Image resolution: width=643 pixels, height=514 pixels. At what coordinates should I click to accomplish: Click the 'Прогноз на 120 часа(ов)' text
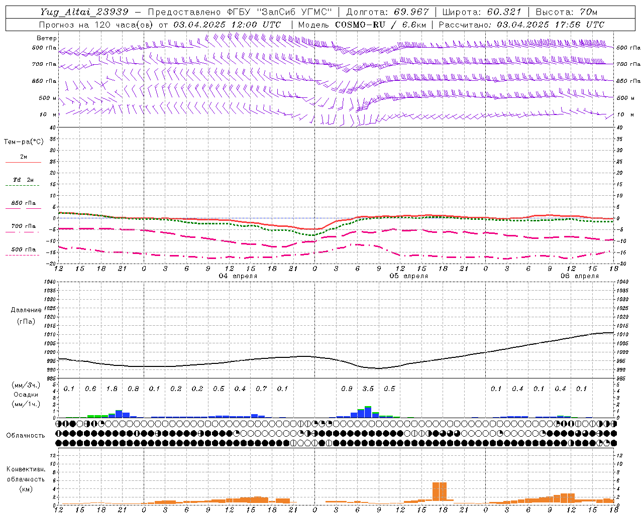click(96, 25)
